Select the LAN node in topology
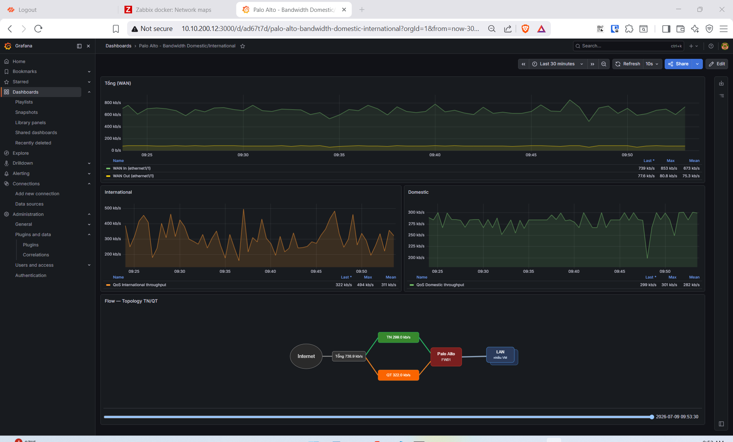The image size is (733, 442). tap(501, 355)
